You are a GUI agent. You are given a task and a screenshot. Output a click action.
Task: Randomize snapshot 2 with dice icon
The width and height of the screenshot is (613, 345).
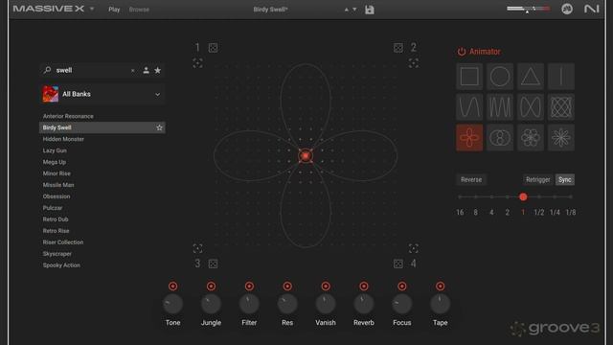coord(398,48)
